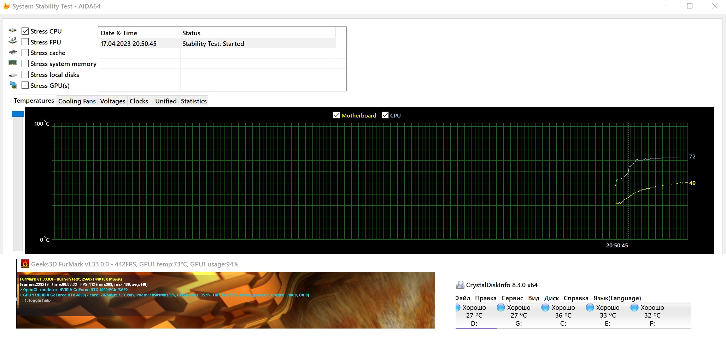Image resolution: width=726 pixels, height=361 pixels.
Task: Click the FurMark app icon in its title bar
Action: (25, 264)
